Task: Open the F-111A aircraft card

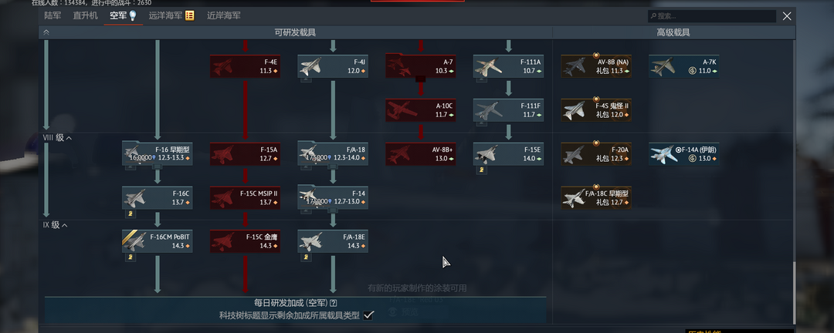Action: coord(508,66)
